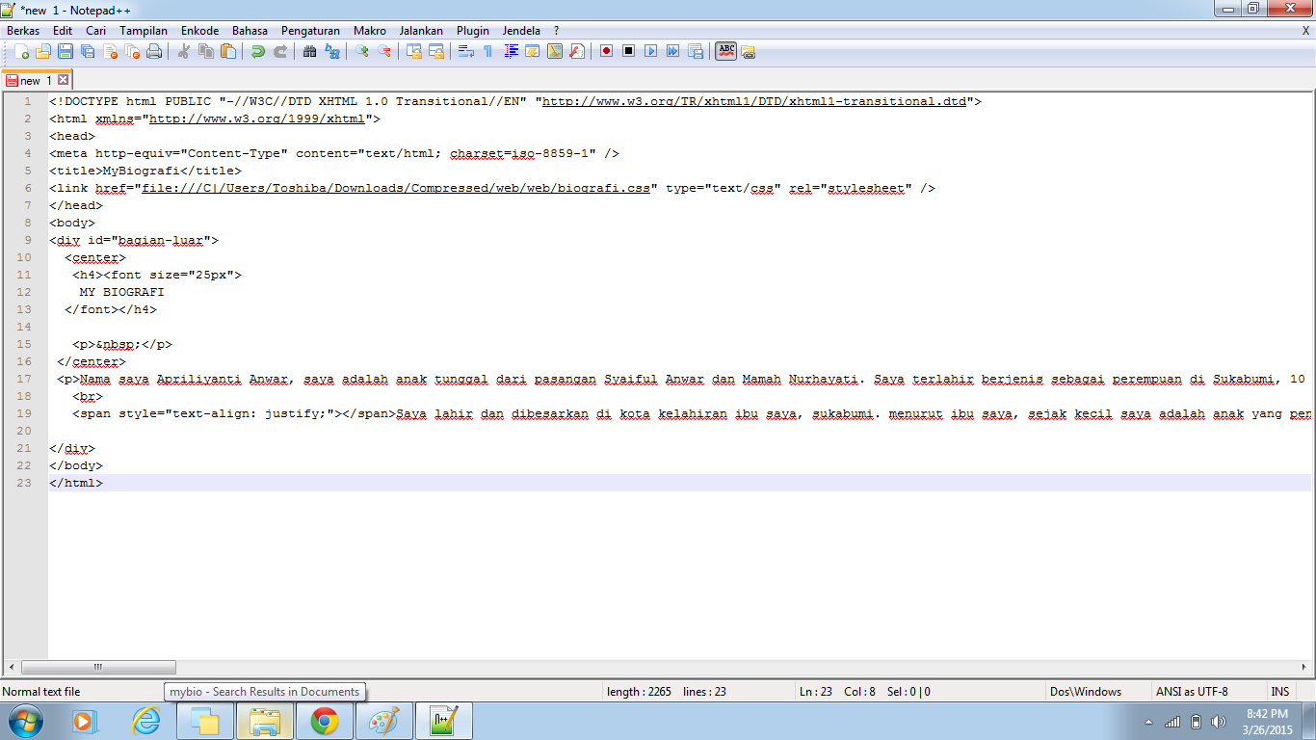Click the www.w3.org/1999/xhtml URL in line 2
Screen dimensions: 1316x740
tap(257, 119)
